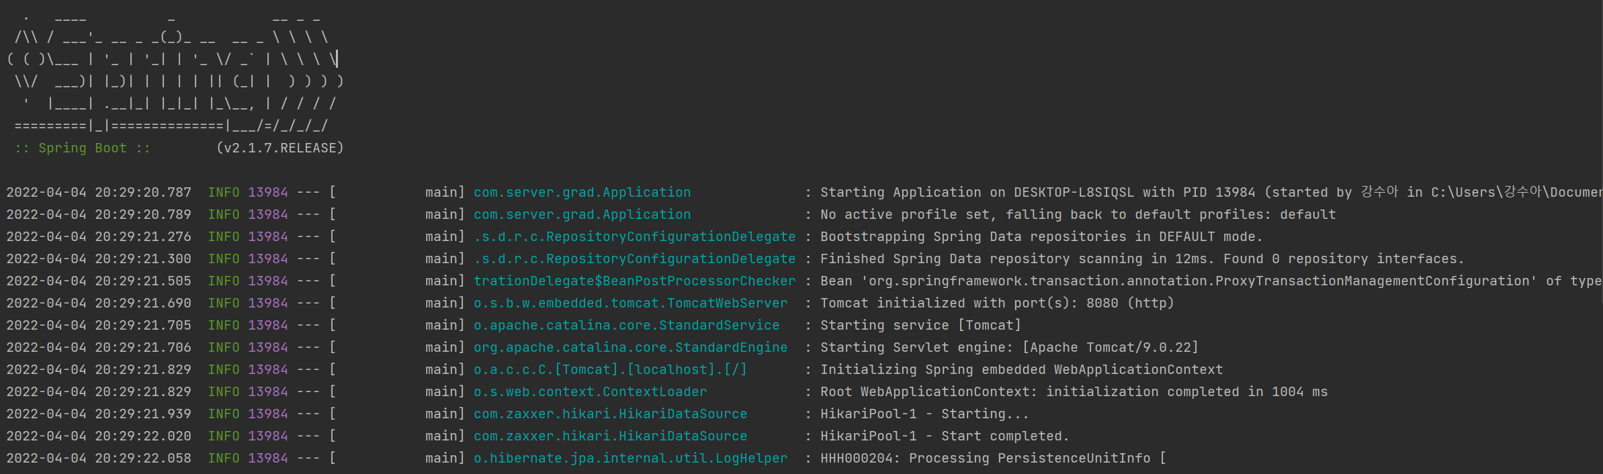Click the Spring Boot banner label
This screenshot has height=474, width=1603.
pyautogui.click(x=83, y=148)
